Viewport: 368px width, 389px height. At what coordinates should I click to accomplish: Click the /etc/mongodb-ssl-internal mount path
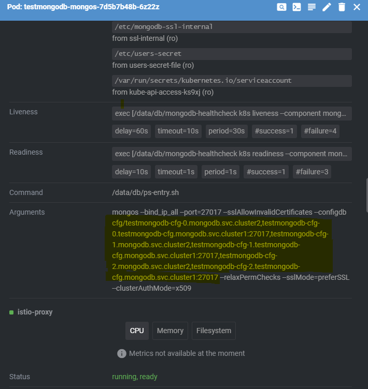pyautogui.click(x=232, y=27)
